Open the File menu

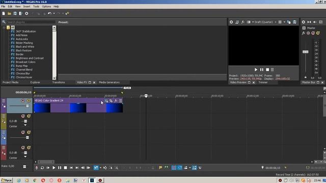pos(3,7)
